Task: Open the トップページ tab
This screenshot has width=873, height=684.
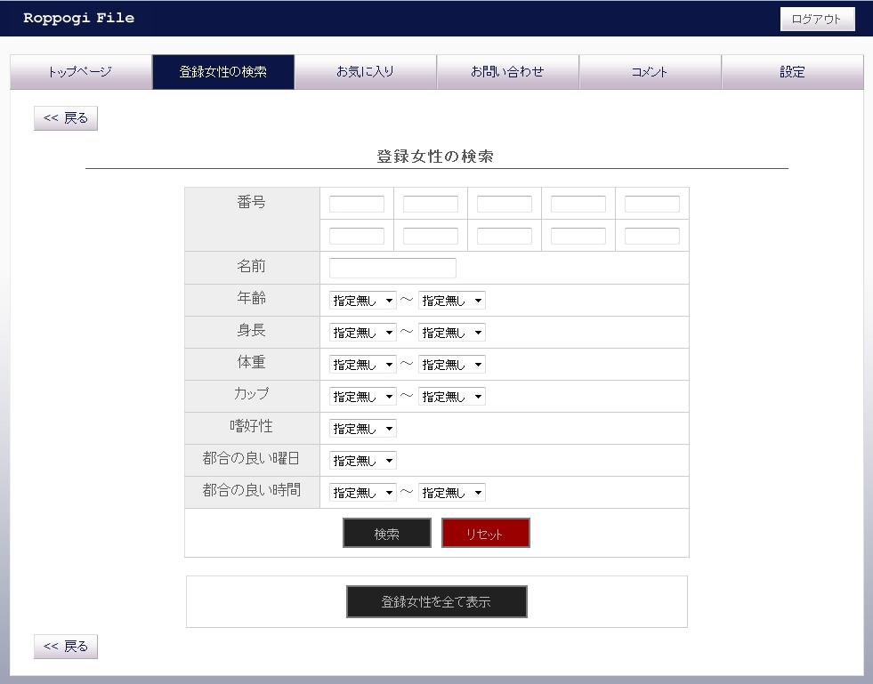Action: 81,72
